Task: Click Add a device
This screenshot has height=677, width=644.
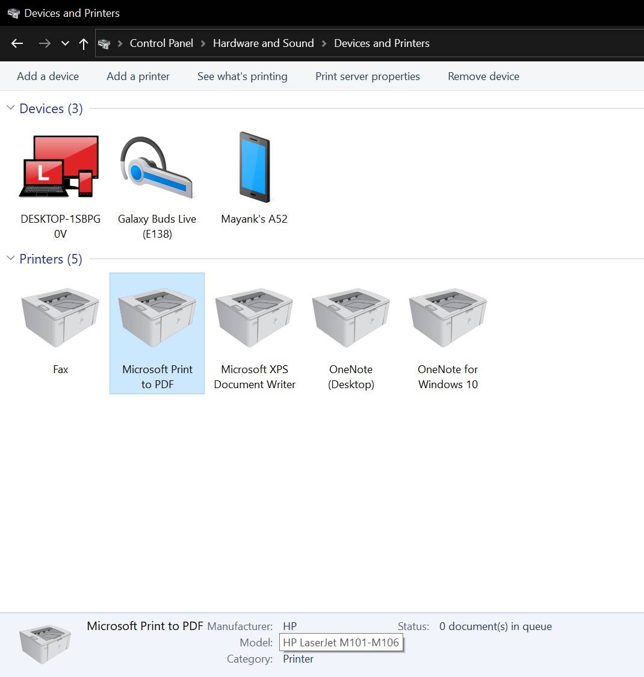Action: [48, 76]
